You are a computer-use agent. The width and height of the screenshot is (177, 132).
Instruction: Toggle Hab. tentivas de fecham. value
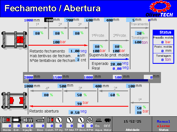(78, 56)
